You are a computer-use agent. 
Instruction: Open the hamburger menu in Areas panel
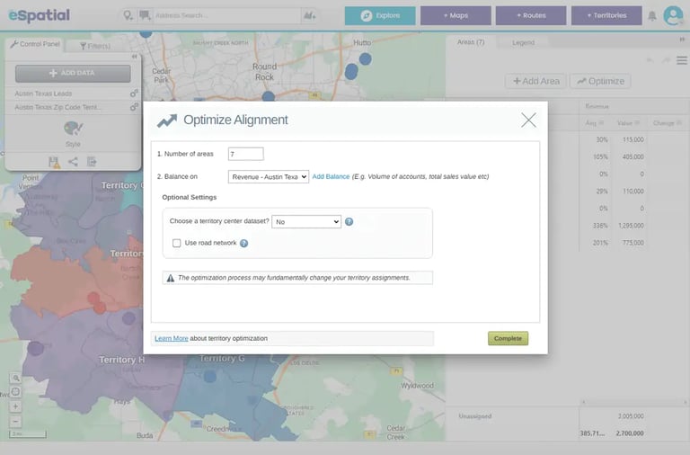pos(682,60)
